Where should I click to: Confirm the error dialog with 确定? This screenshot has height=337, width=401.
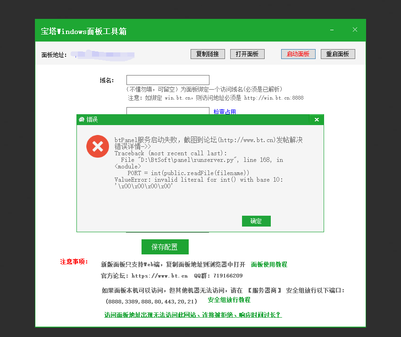256,221
